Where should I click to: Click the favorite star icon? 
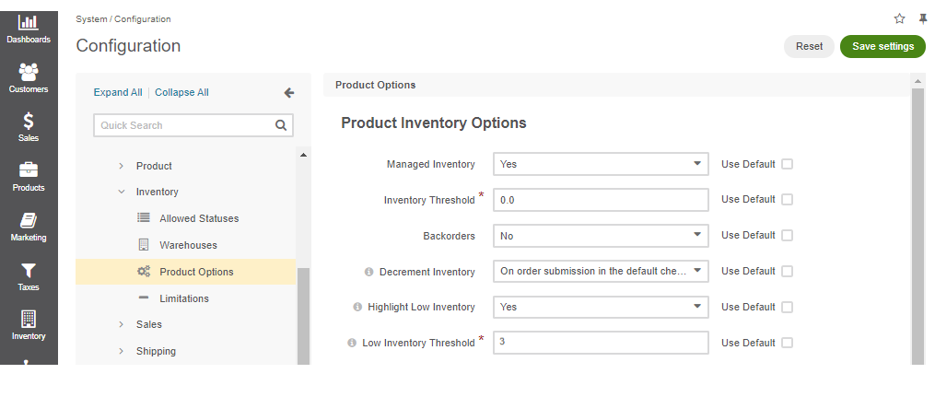(899, 18)
